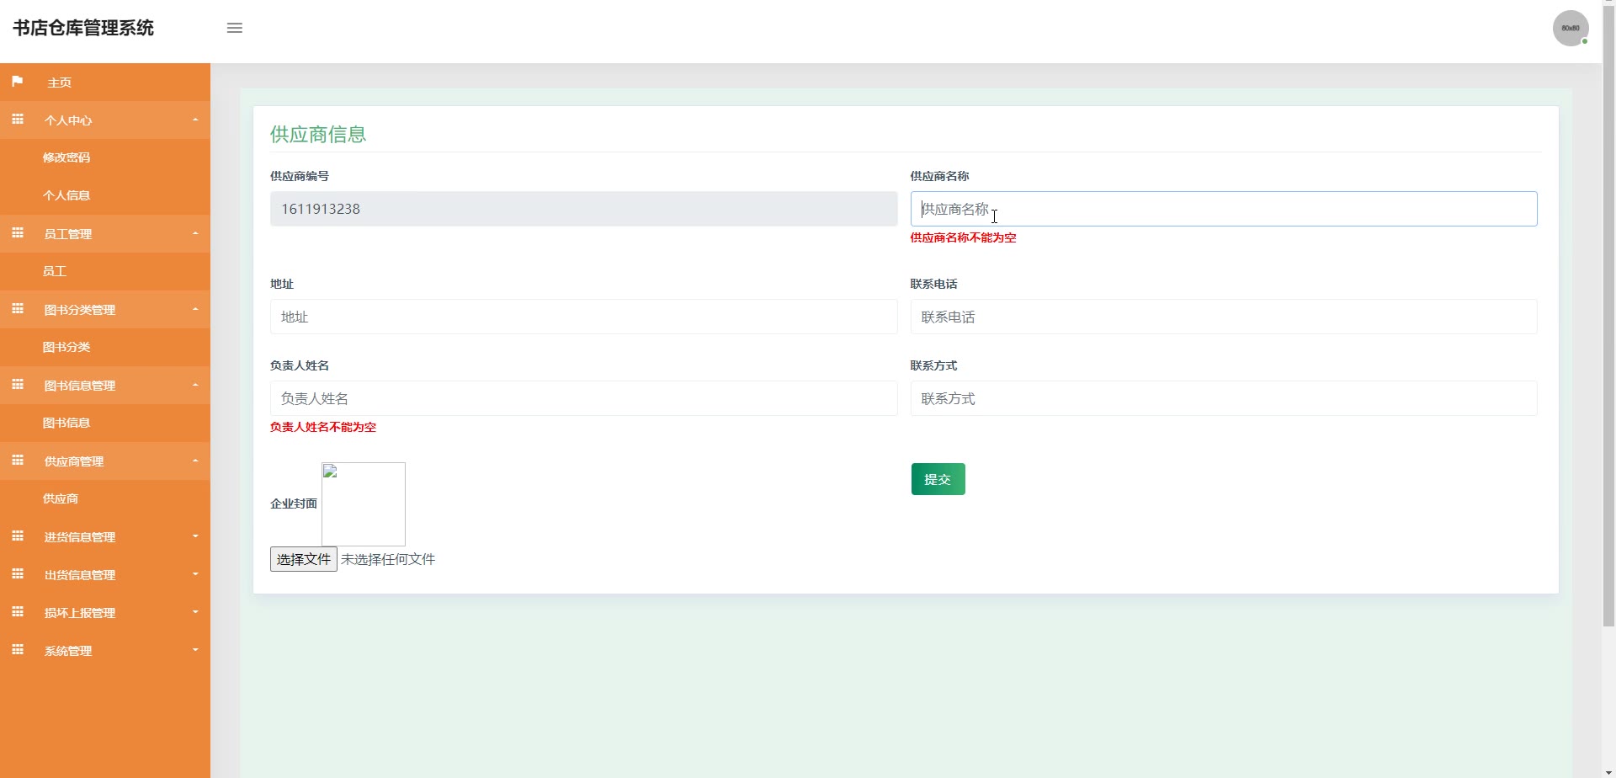The height and width of the screenshot is (778, 1616).
Task: Collapse the 供应商管理 menu arrow
Action: tap(195, 461)
